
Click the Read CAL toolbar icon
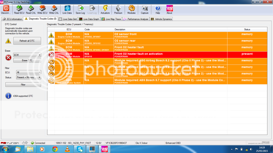31,10
